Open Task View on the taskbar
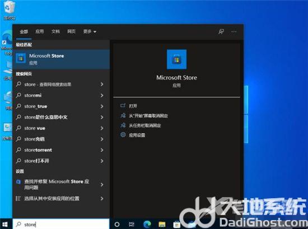This screenshot has width=308, height=229. [132, 224]
